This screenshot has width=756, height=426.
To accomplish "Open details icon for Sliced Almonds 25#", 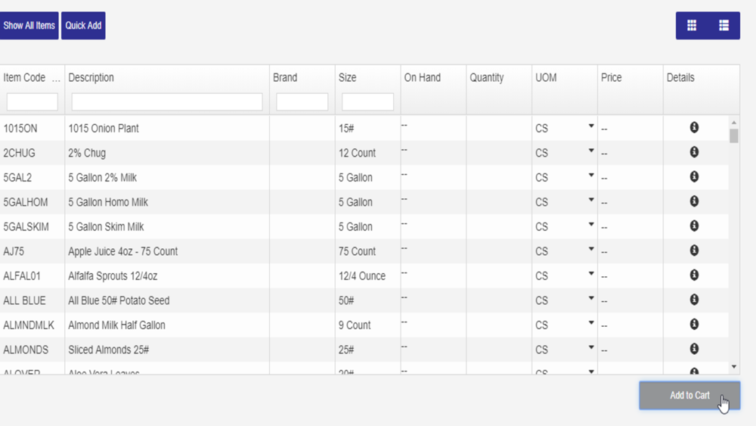I will coord(694,349).
